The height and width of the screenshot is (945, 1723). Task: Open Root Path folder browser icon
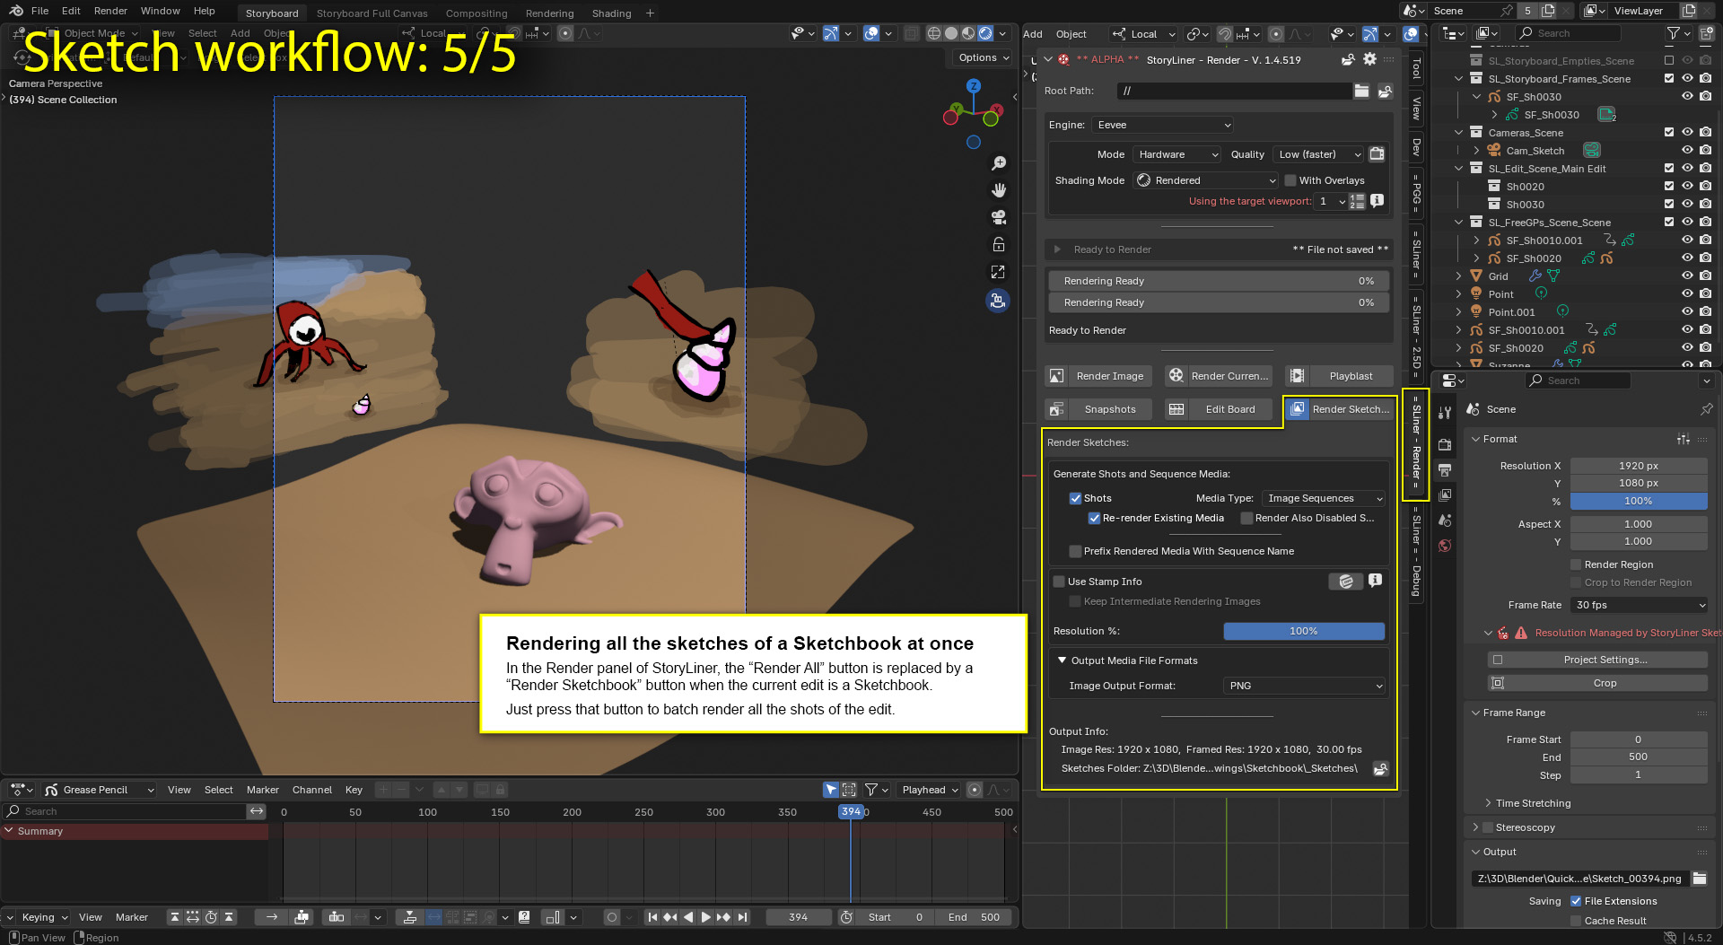pyautogui.click(x=1361, y=91)
